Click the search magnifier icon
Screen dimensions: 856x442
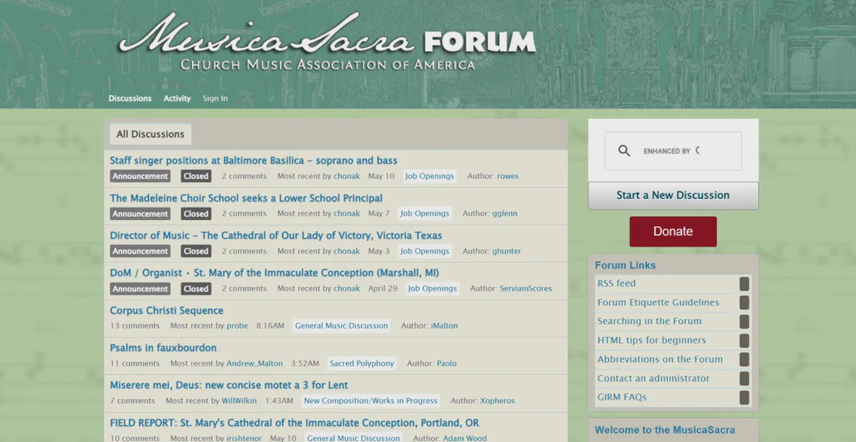pyautogui.click(x=624, y=150)
